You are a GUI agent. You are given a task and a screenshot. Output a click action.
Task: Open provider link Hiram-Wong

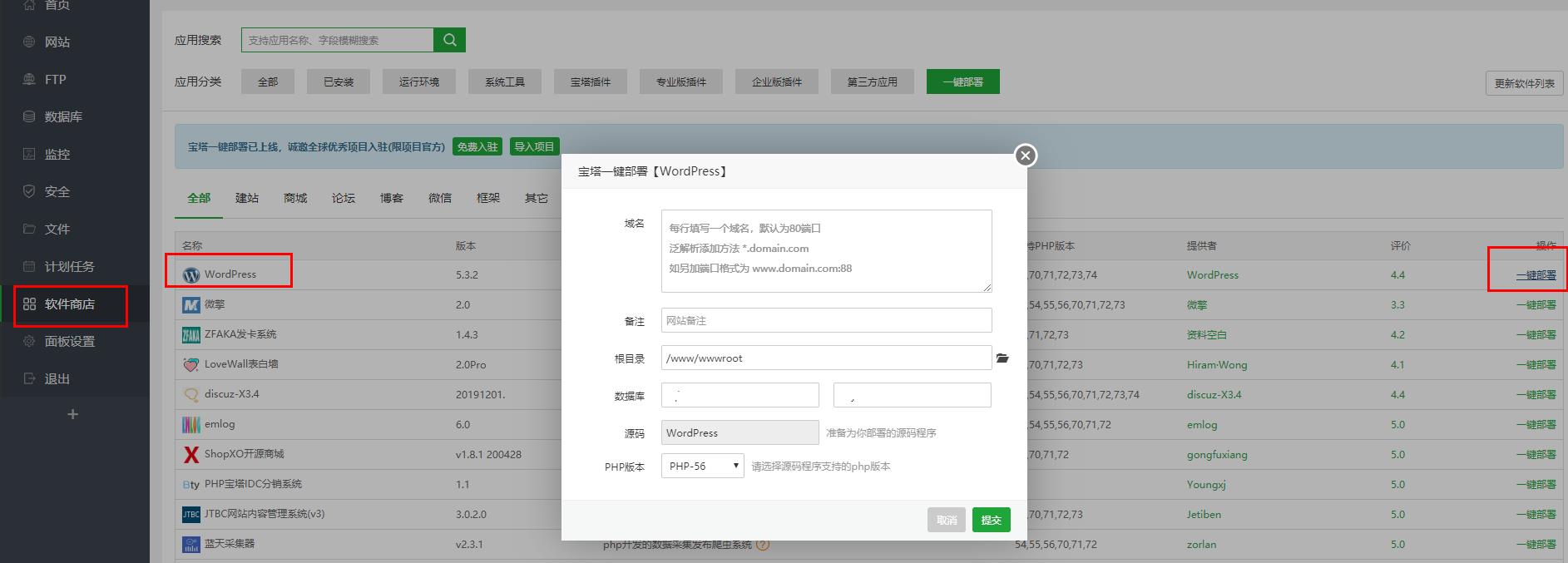click(1216, 365)
